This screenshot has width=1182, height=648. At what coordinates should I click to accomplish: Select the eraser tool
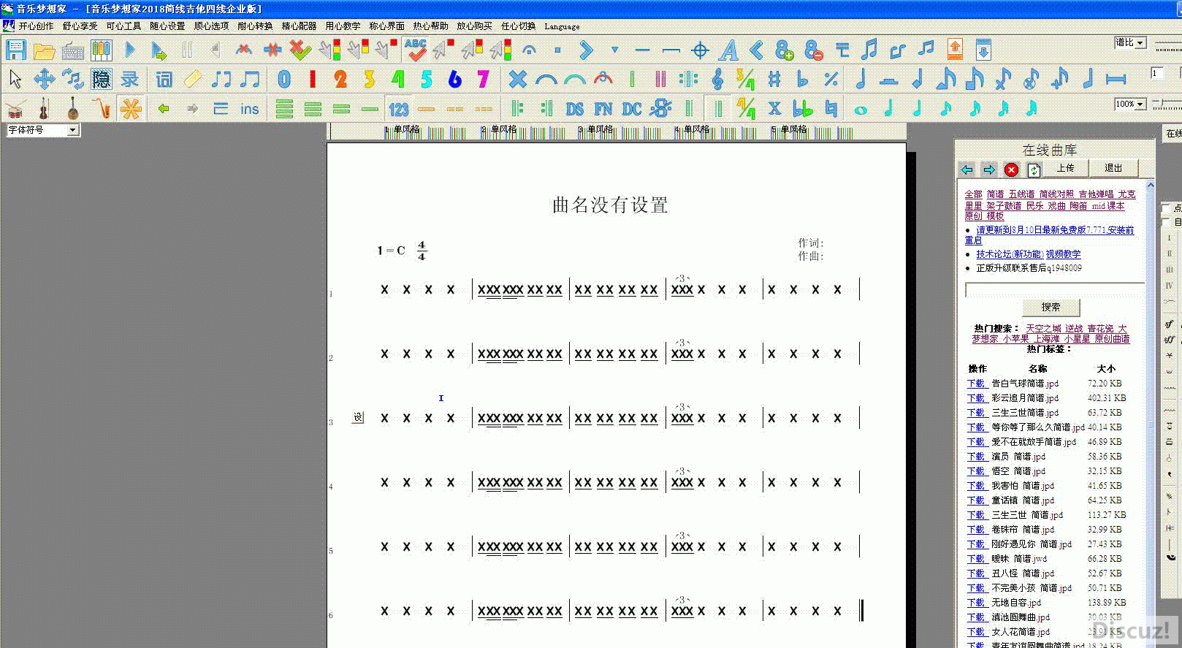pos(192,79)
